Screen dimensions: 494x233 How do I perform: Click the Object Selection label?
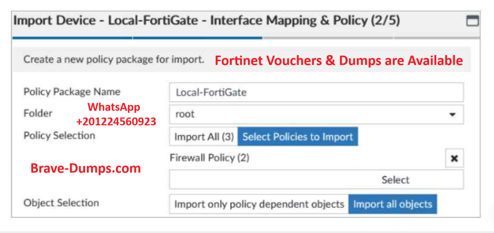61,203
